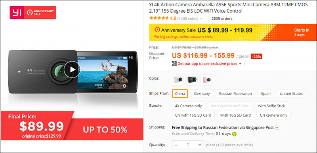Select the black camera color option
Image resolution: width=317 pixels, height=153 pixels.
pos(192,80)
